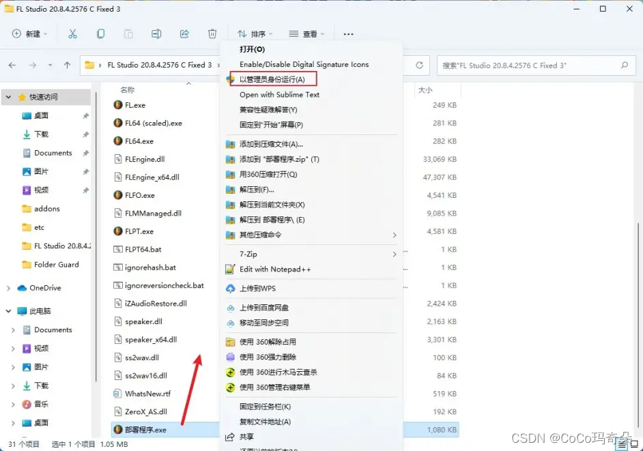Open the 查看 view dropdown
Screen dimensions: 643x451
click(x=306, y=33)
